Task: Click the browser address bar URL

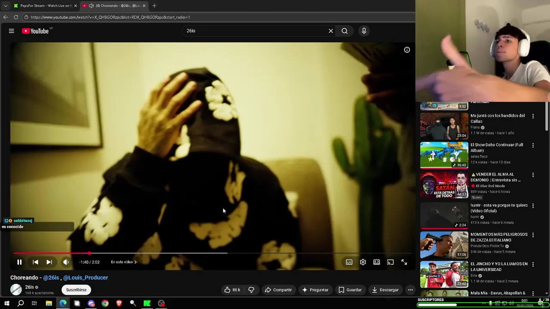Action: point(110,17)
